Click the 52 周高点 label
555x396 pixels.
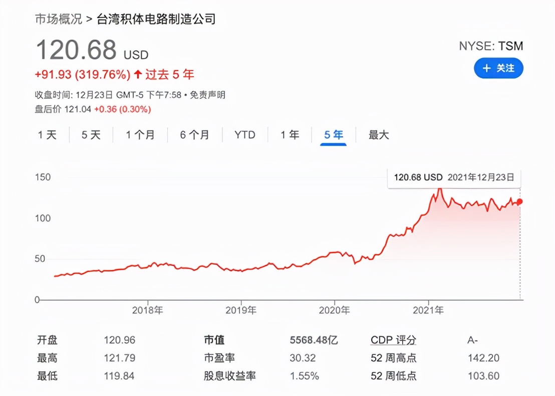393,358
